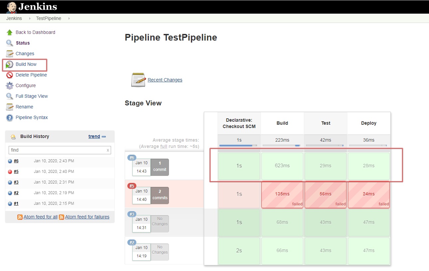429x271 pixels.
Task: Open build #5 in Build History
Action: click(16, 172)
